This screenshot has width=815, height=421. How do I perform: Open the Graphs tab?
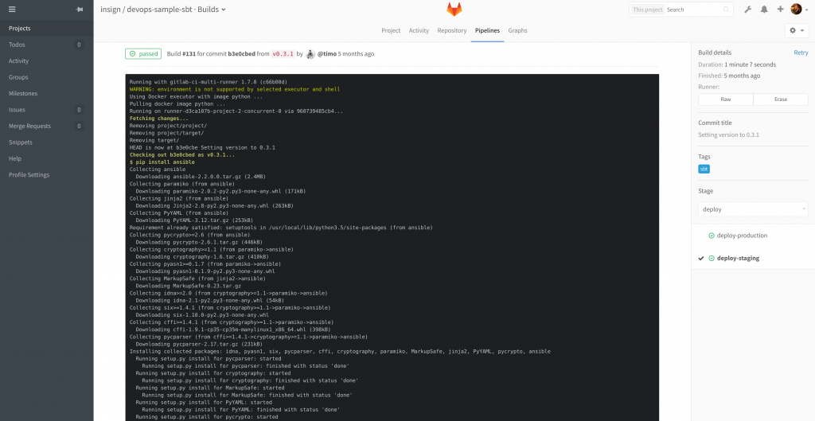pyautogui.click(x=517, y=31)
